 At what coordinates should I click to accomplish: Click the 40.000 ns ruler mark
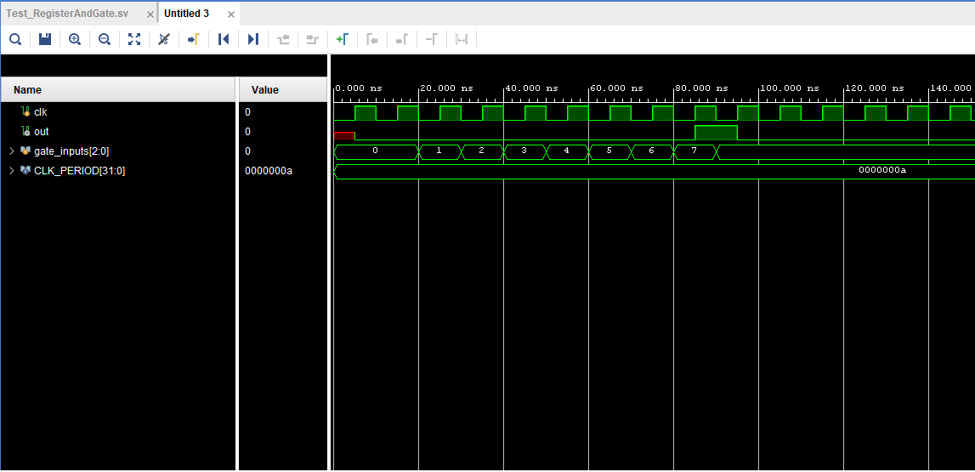tap(531, 88)
